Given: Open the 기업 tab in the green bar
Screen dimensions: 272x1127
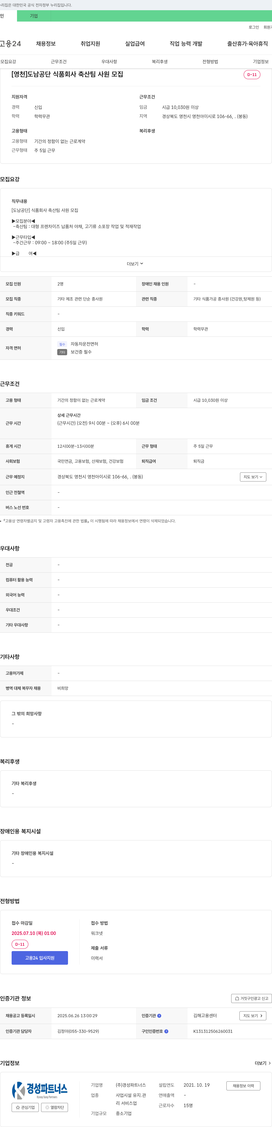Looking at the screenshot, I should pyautogui.click(x=34, y=16).
